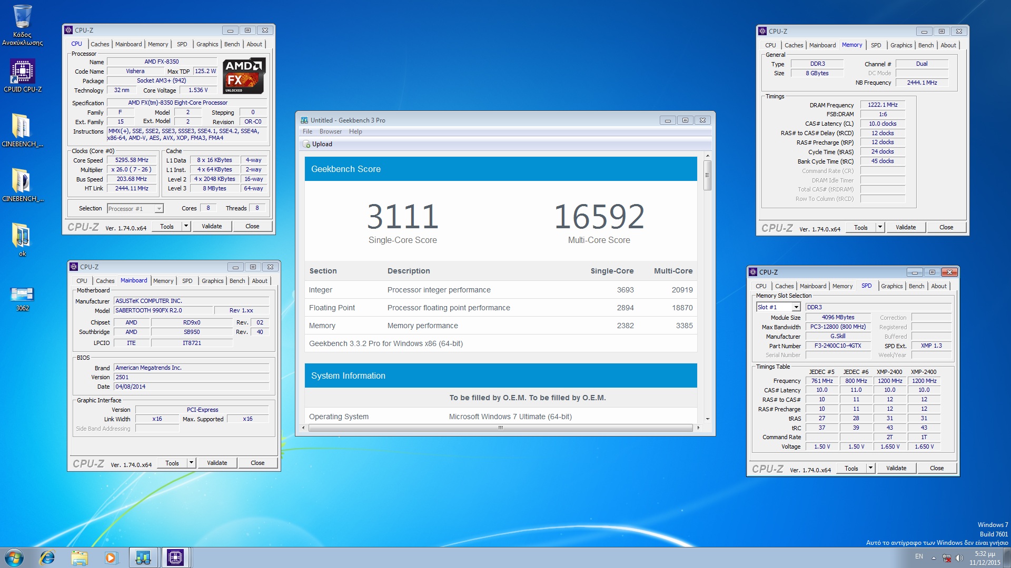Open the File menu in Geekbench
Image resolution: width=1011 pixels, height=568 pixels.
coord(308,131)
